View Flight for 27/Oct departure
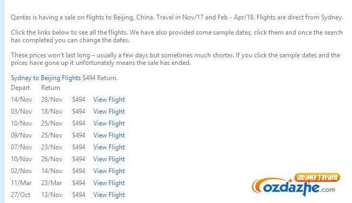This screenshot has width=352, height=203. point(109,195)
